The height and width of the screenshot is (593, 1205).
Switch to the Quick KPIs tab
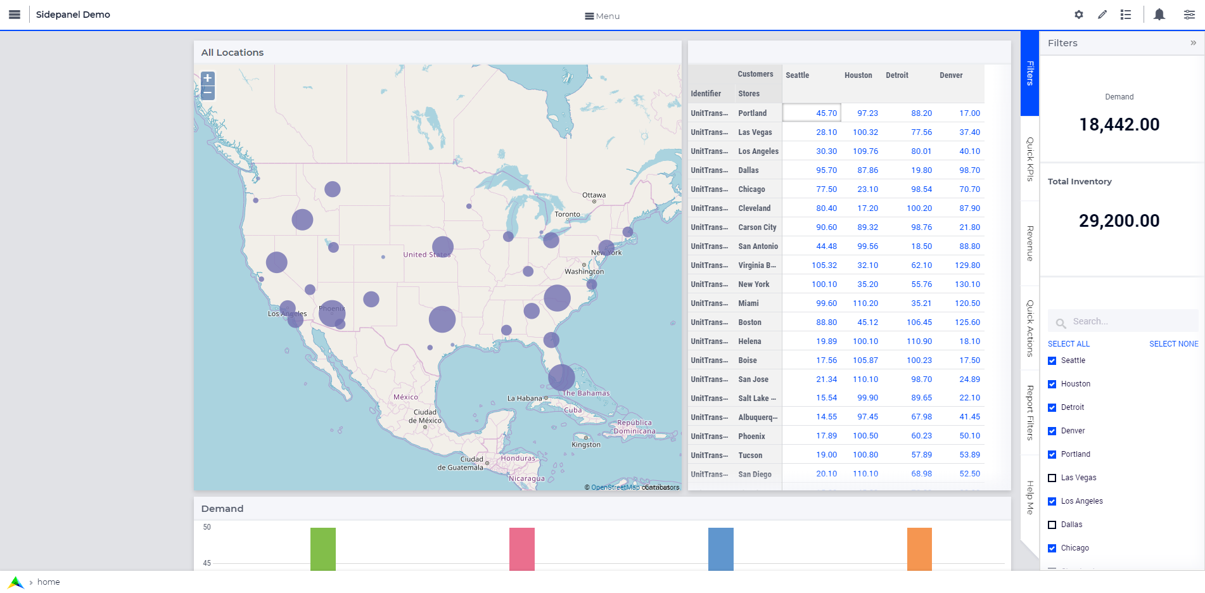point(1030,159)
